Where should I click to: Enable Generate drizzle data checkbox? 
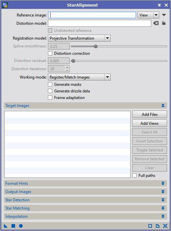click(x=50, y=91)
